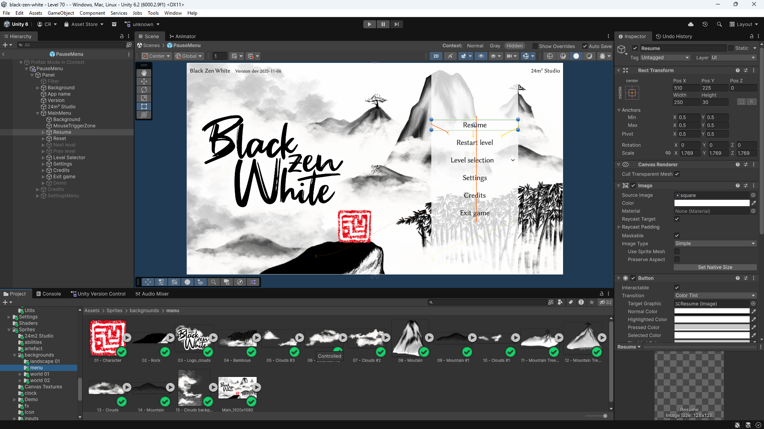Screen dimensions: 764x429
Task: Click the Pressed Color swatch
Action: point(711,327)
